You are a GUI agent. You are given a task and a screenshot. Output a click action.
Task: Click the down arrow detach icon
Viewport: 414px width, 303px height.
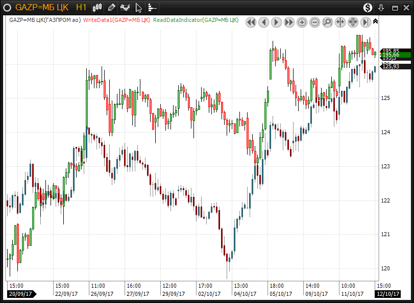(x=381, y=7)
